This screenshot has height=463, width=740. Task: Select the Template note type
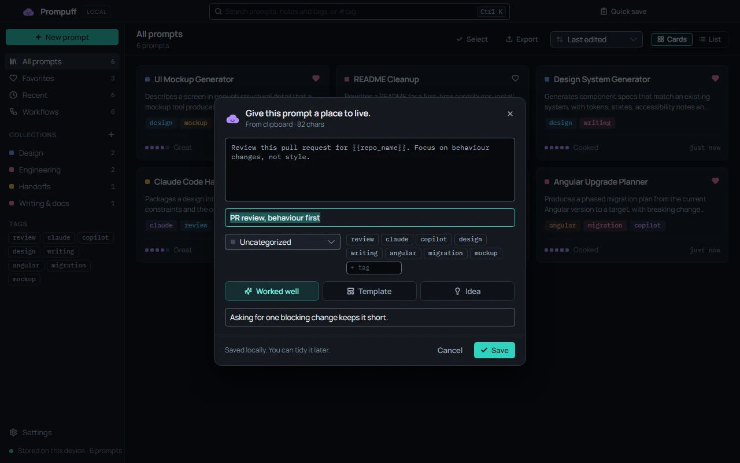[x=369, y=291]
